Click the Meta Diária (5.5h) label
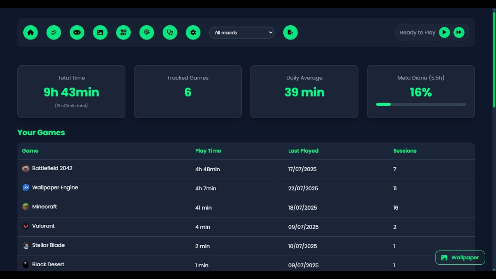 (x=421, y=78)
